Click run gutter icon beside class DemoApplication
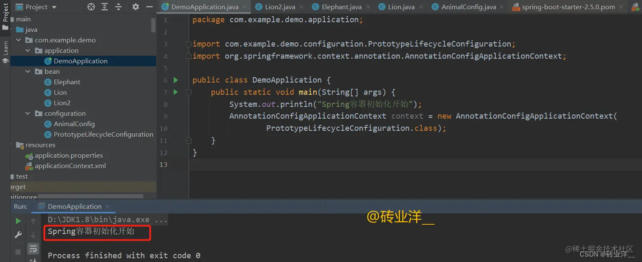 pyautogui.click(x=176, y=80)
